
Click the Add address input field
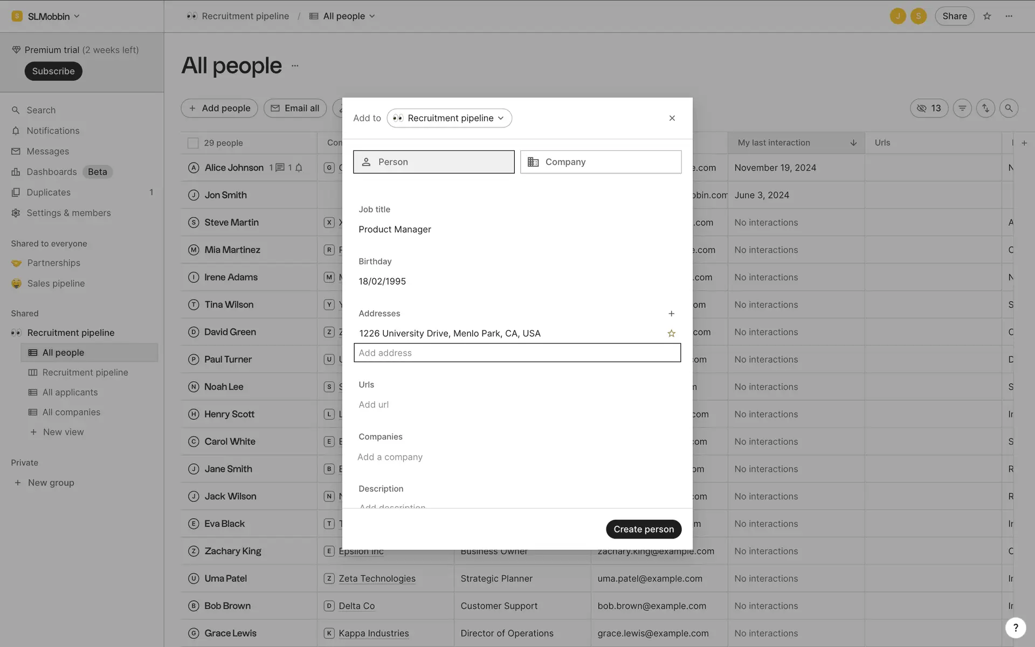click(517, 353)
